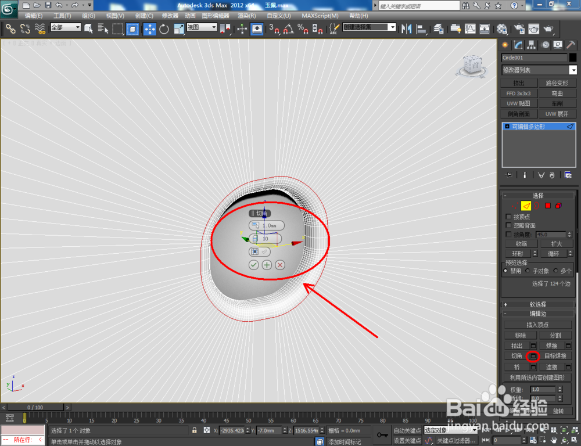Open the 编辑(E) menu

[33, 16]
